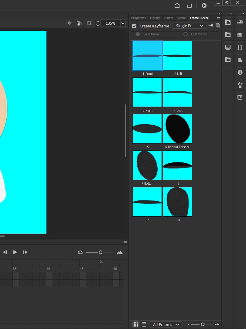The width and height of the screenshot is (246, 329).
Task: Switch Frame Picker to list view
Action: (144, 324)
